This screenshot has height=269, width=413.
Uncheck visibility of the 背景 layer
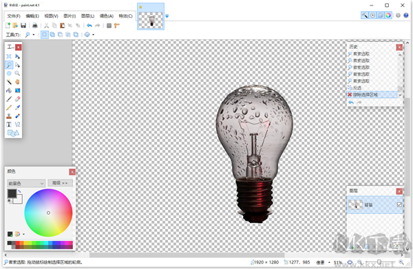399,204
